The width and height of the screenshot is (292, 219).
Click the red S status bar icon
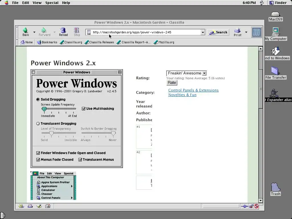pyautogui.click(x=256, y=206)
